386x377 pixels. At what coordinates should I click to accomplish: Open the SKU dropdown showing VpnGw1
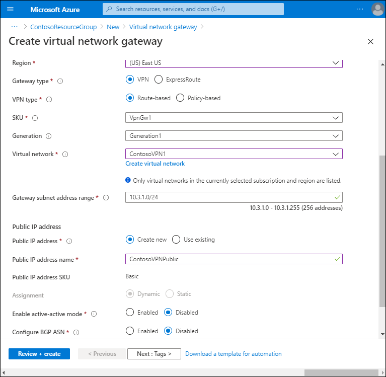coord(234,118)
